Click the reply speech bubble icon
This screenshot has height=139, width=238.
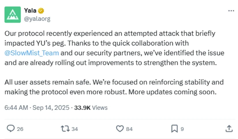pos(10,129)
